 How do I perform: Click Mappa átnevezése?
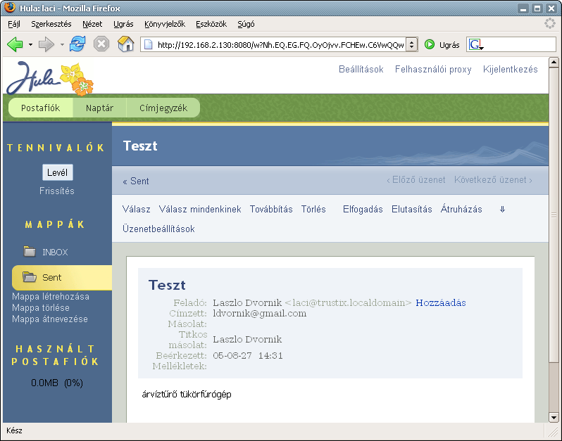tap(50, 319)
